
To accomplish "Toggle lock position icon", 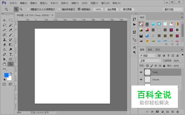I will coord(156,66).
